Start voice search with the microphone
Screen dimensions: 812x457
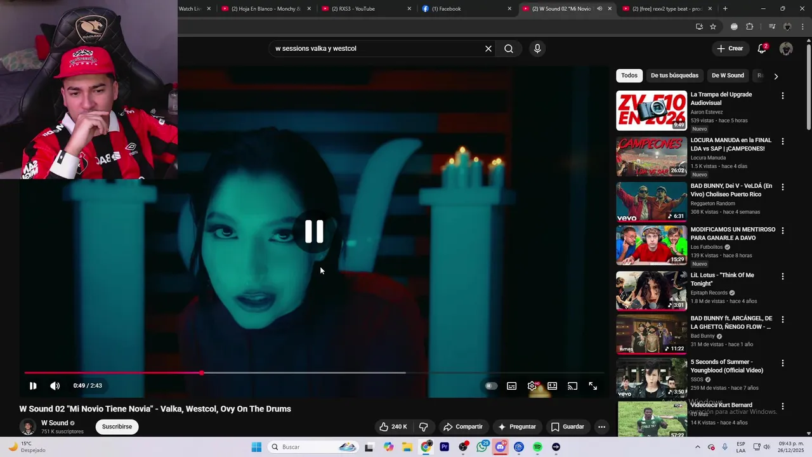click(x=537, y=48)
